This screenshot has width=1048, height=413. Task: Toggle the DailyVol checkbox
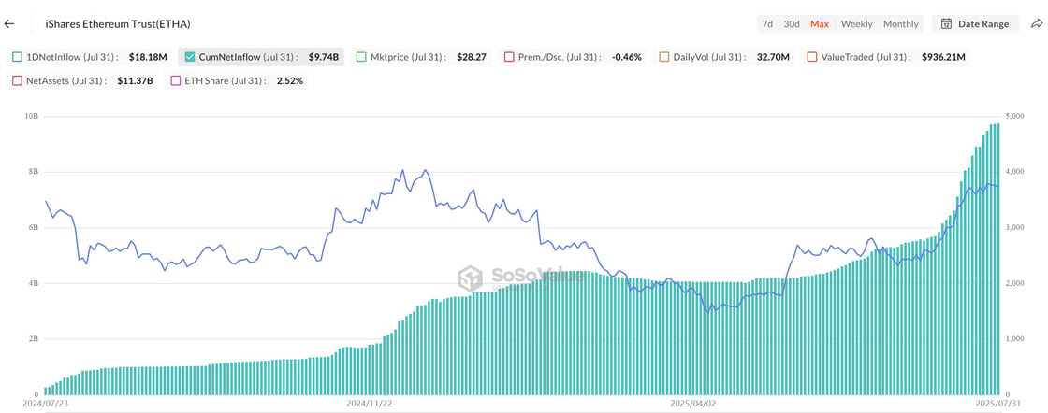point(663,57)
